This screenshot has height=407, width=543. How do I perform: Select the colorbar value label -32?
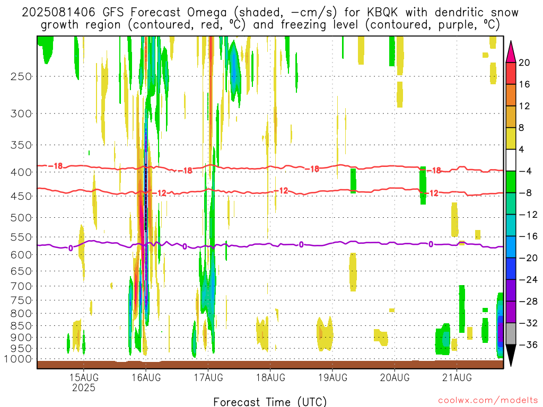click(x=528, y=323)
